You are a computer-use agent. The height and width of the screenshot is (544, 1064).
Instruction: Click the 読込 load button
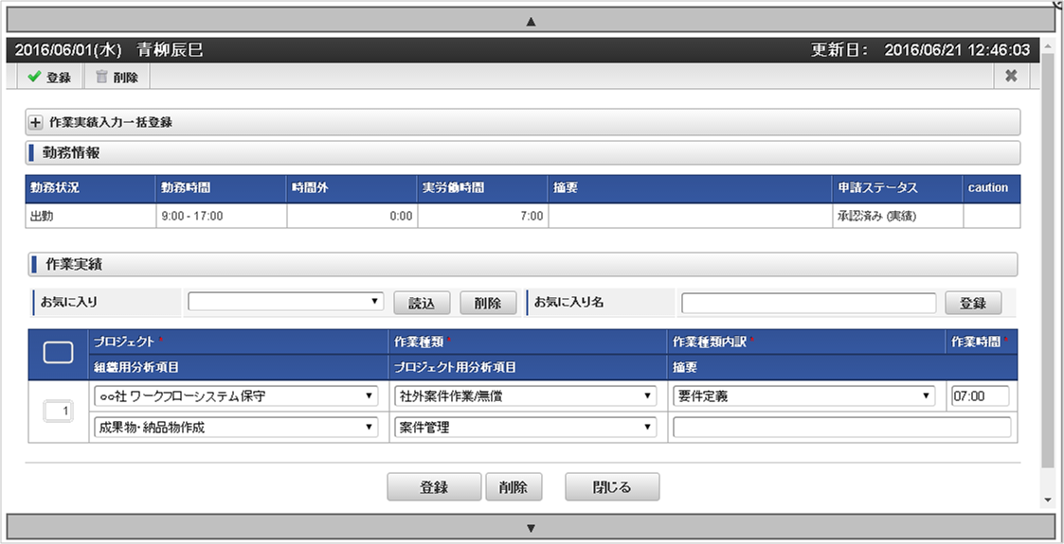tap(422, 303)
